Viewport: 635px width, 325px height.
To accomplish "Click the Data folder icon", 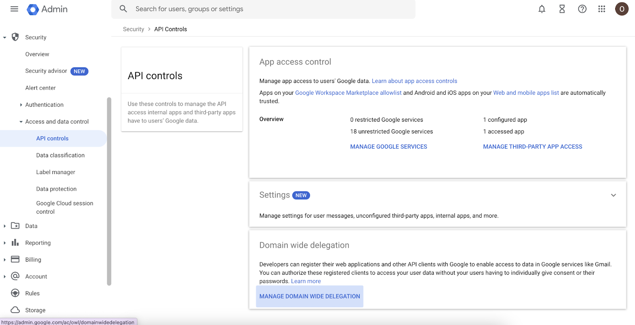I will 15,226.
